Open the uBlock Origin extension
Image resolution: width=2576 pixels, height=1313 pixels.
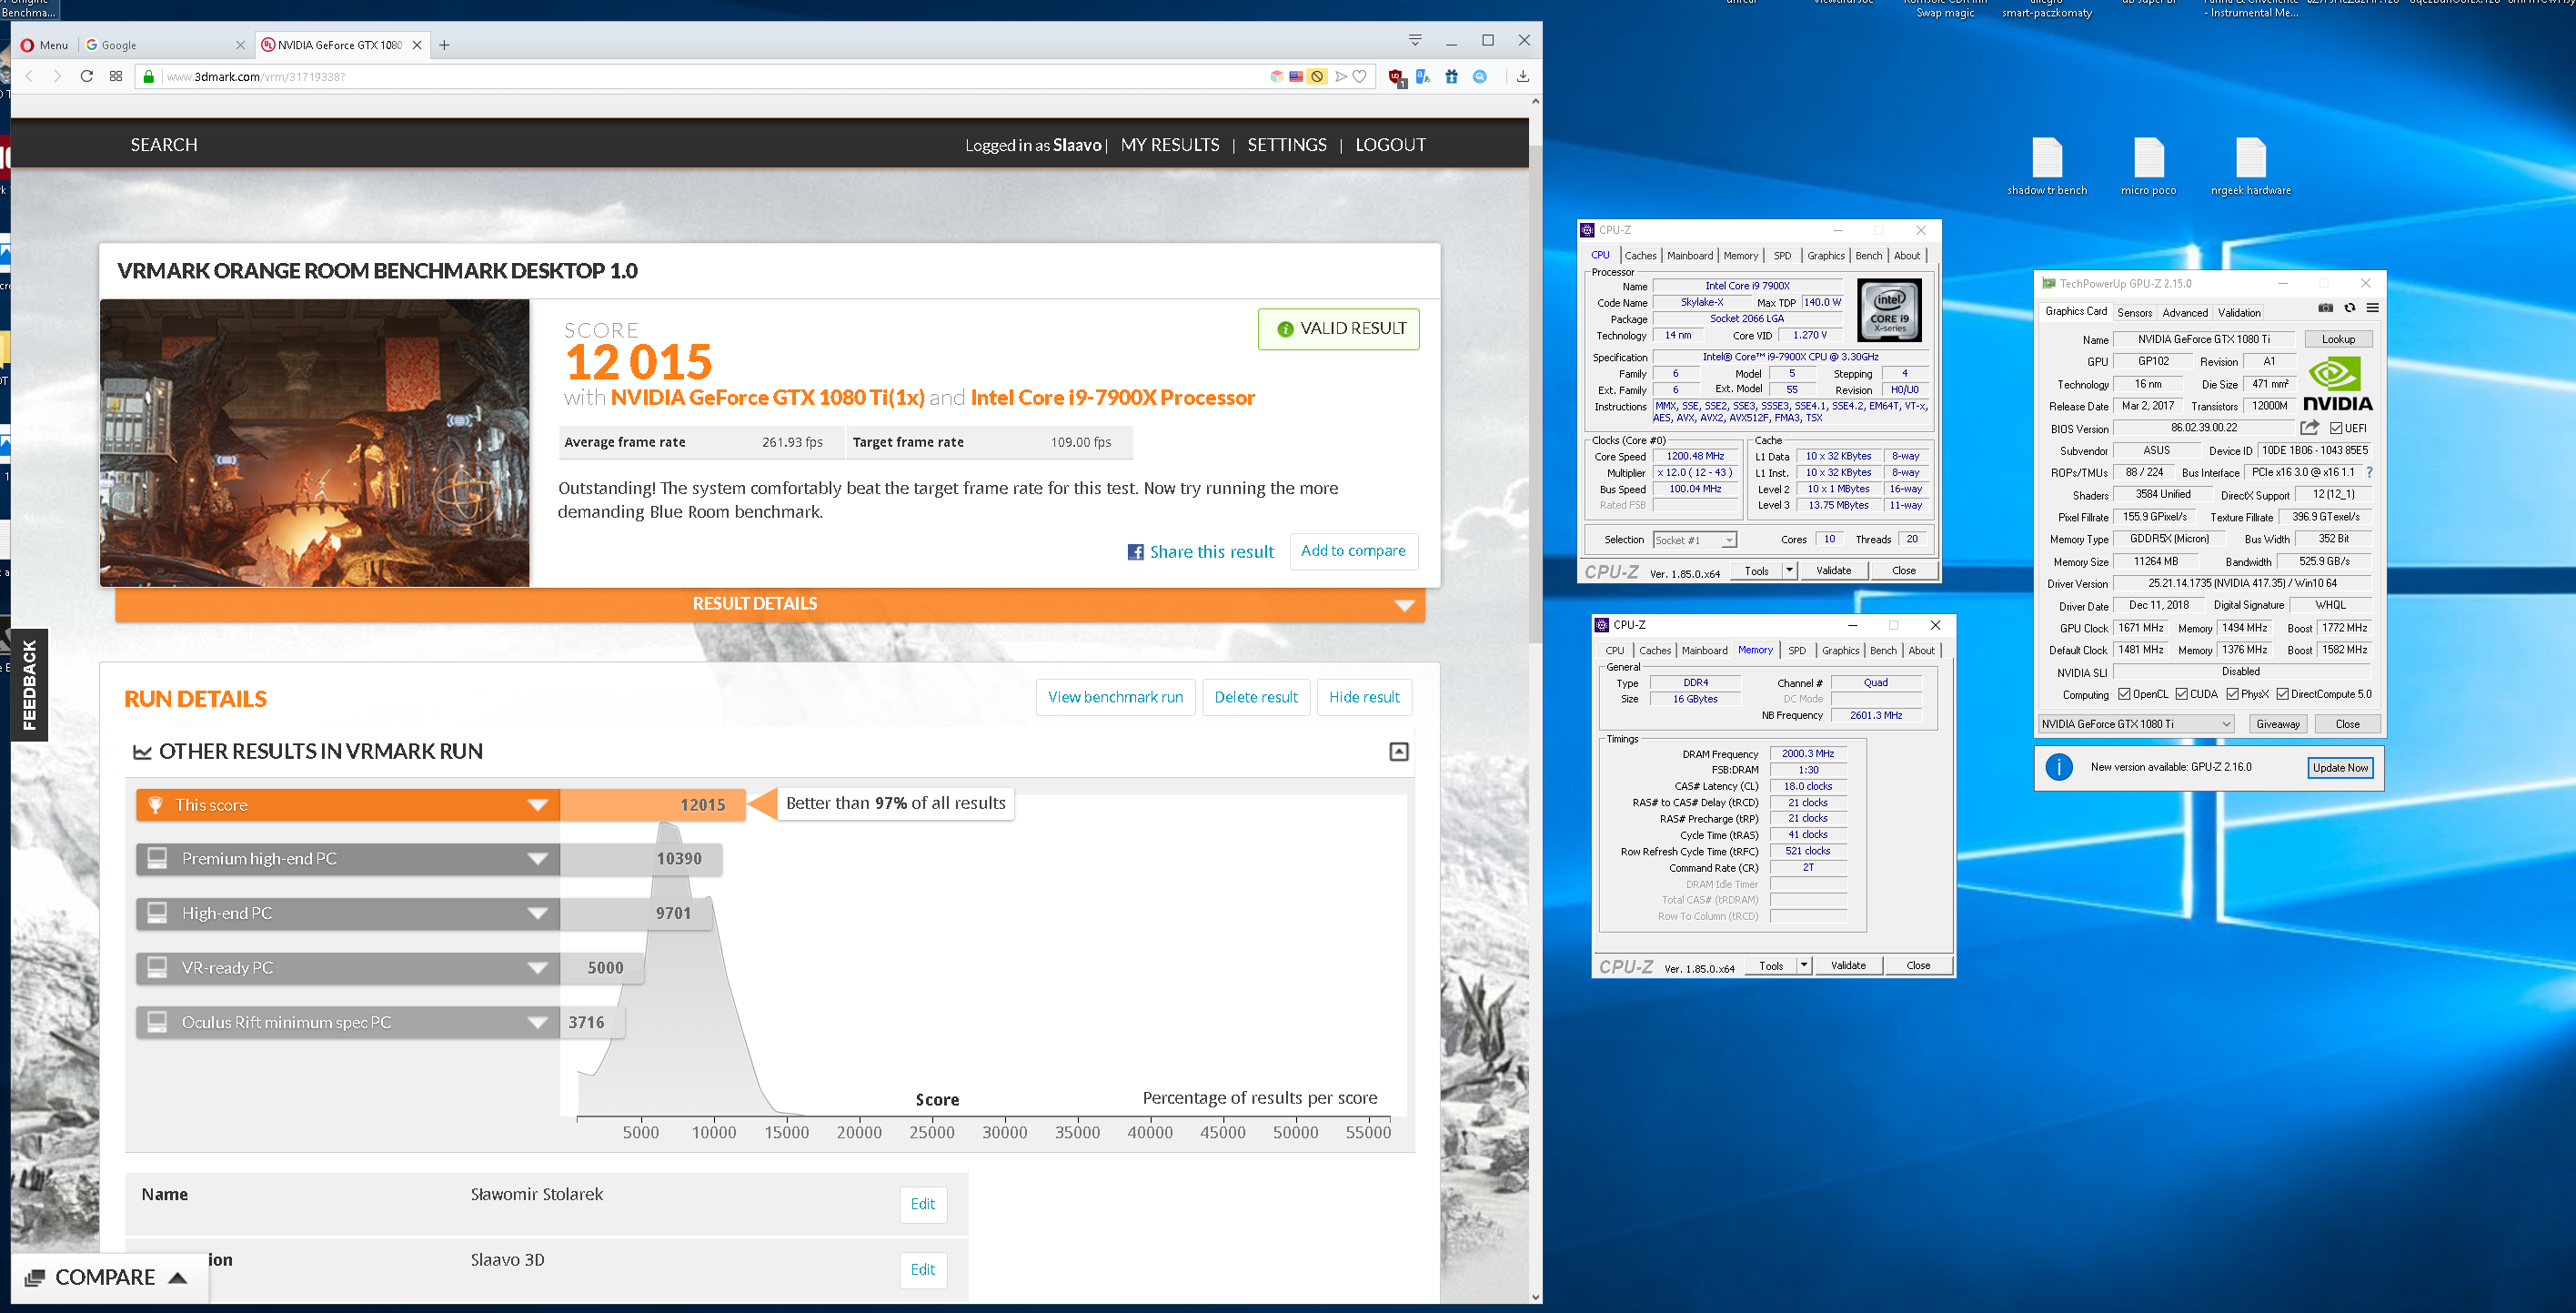coord(1396,77)
